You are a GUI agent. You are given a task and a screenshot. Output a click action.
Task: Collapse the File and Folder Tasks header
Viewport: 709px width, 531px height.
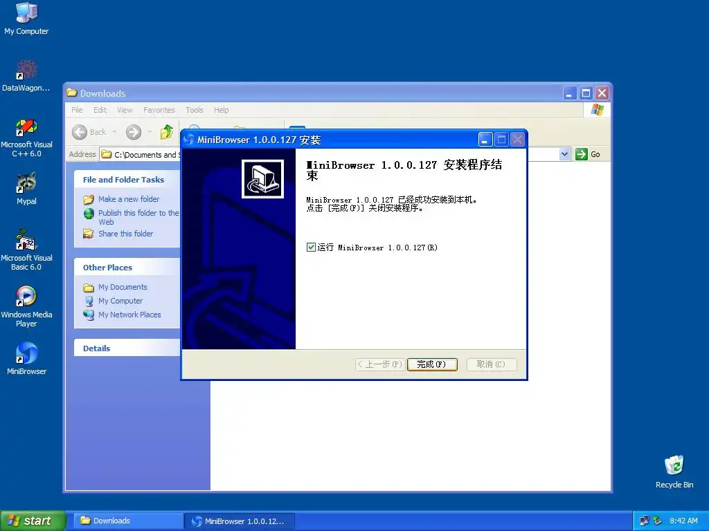point(127,180)
